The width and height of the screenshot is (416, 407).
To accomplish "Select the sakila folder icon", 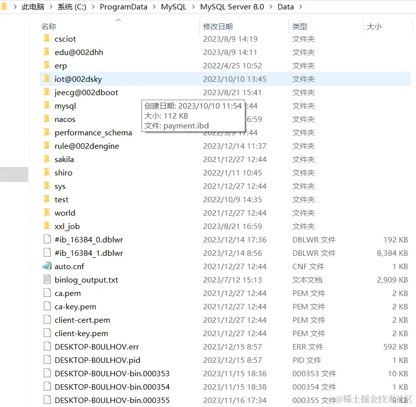I will tap(47, 159).
